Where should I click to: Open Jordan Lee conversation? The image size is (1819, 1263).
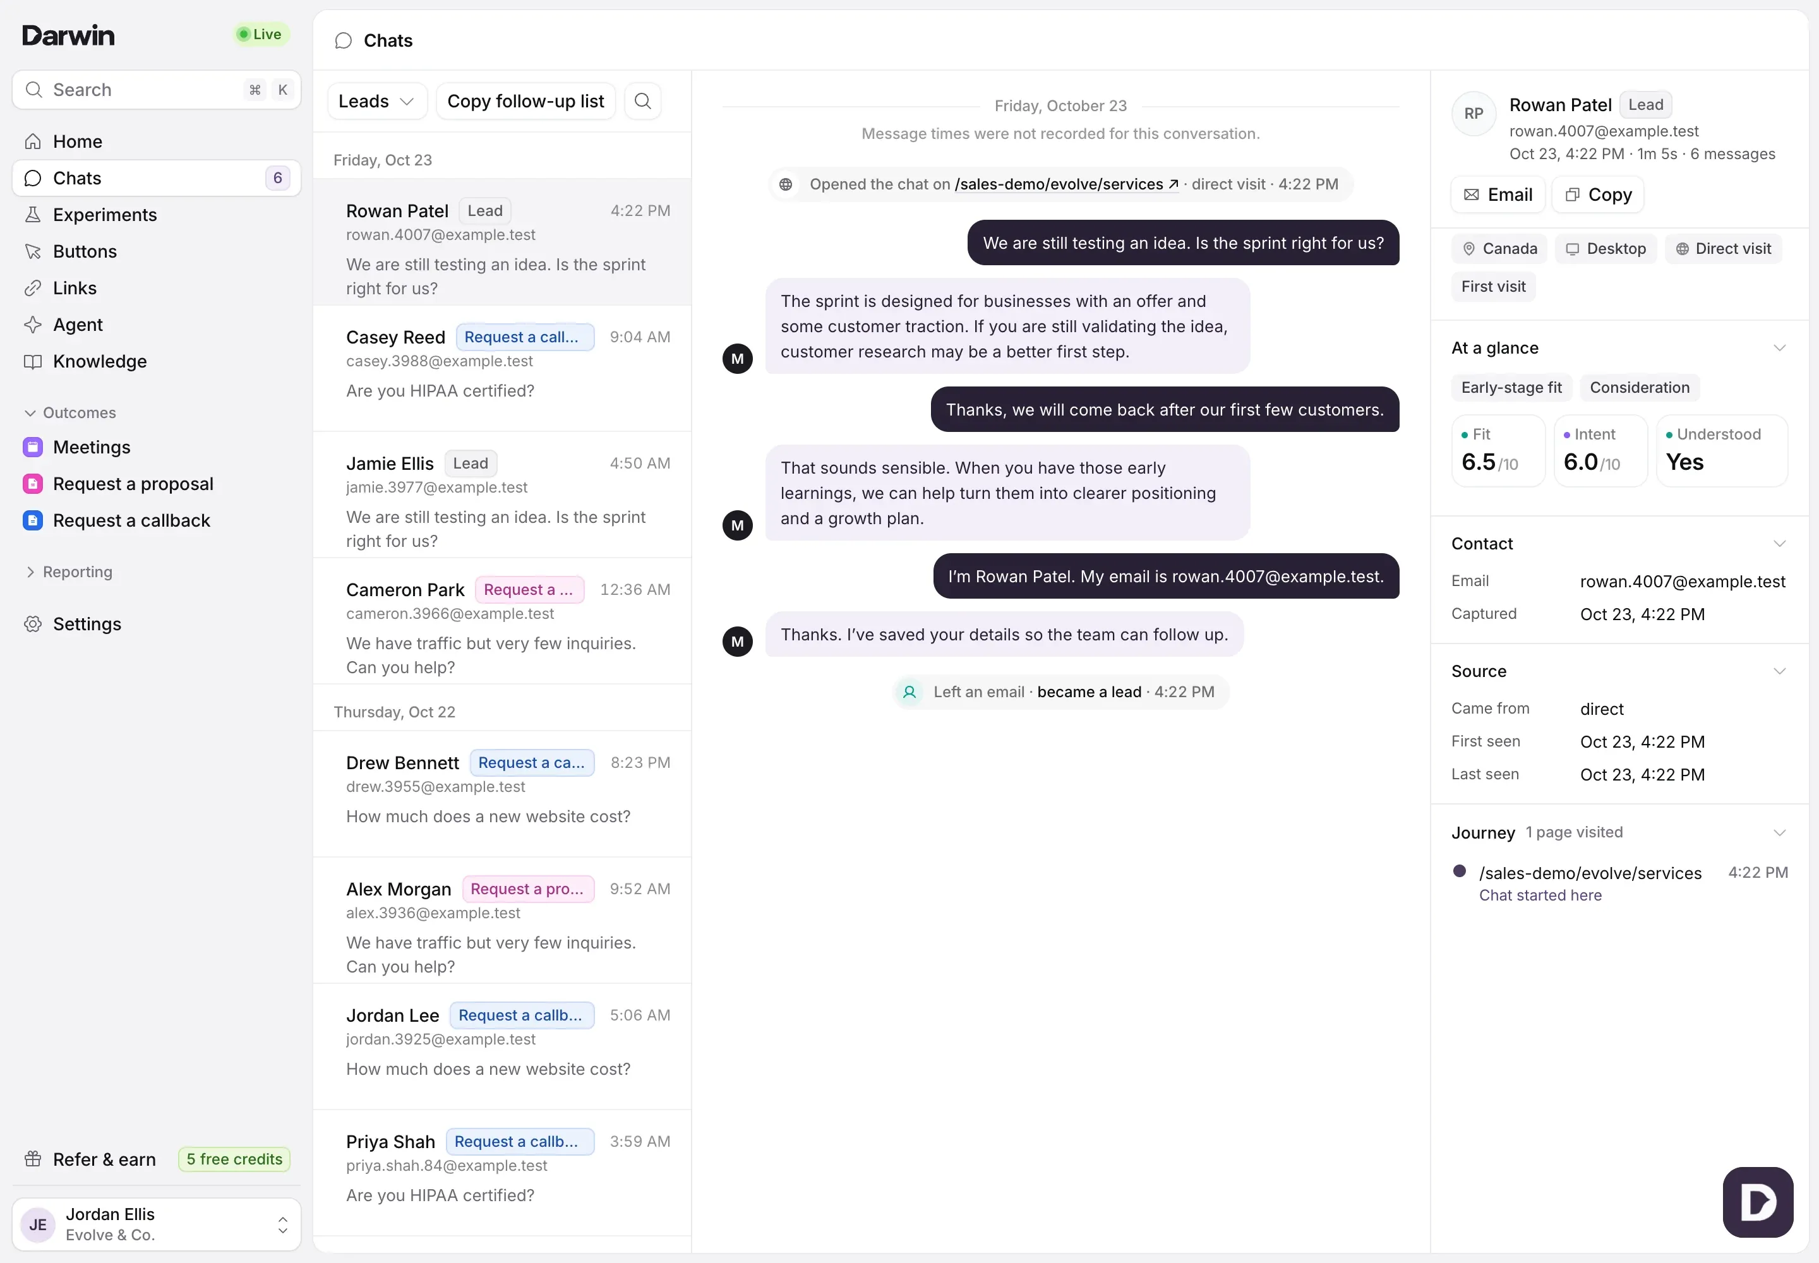pyautogui.click(x=502, y=1046)
